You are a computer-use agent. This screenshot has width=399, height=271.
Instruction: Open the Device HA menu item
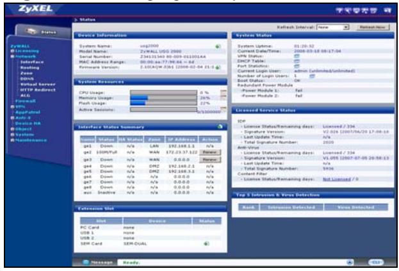click(x=28, y=124)
